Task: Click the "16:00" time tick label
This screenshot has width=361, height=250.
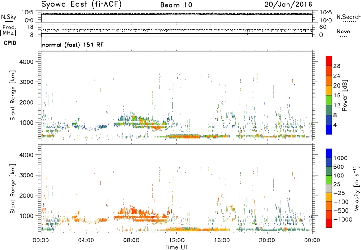Action: point(222,241)
